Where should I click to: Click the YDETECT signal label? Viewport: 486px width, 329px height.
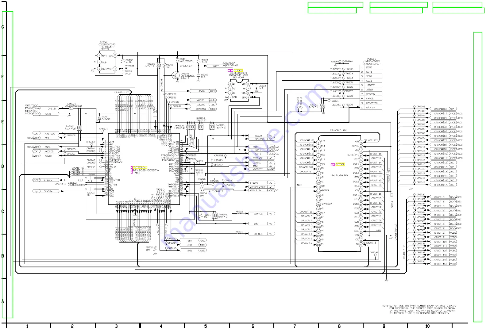[257, 169]
